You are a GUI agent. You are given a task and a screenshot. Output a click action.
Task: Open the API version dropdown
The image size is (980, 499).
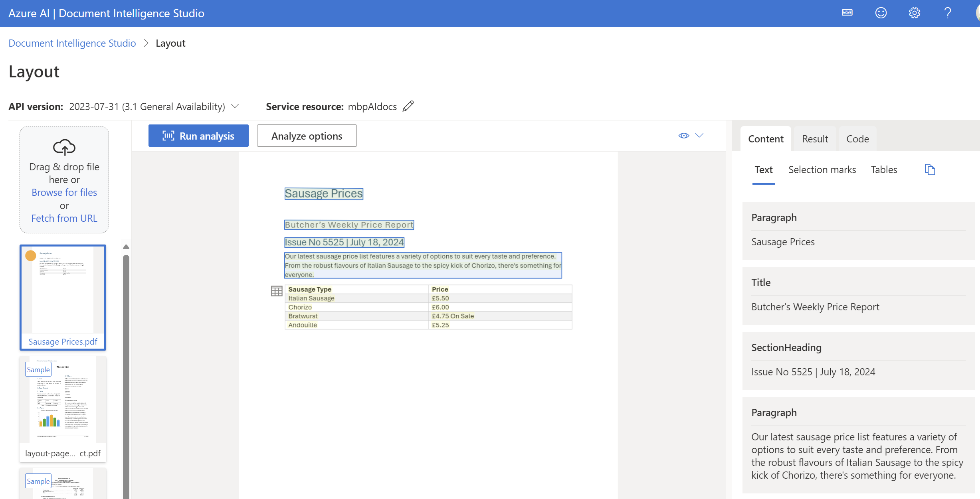click(x=235, y=107)
